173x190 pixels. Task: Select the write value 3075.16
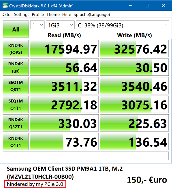(134, 104)
